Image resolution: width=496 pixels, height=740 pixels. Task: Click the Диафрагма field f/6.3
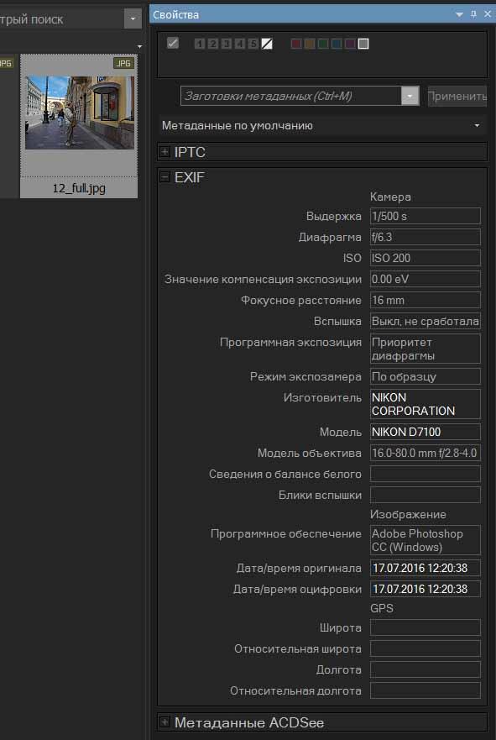(x=426, y=237)
